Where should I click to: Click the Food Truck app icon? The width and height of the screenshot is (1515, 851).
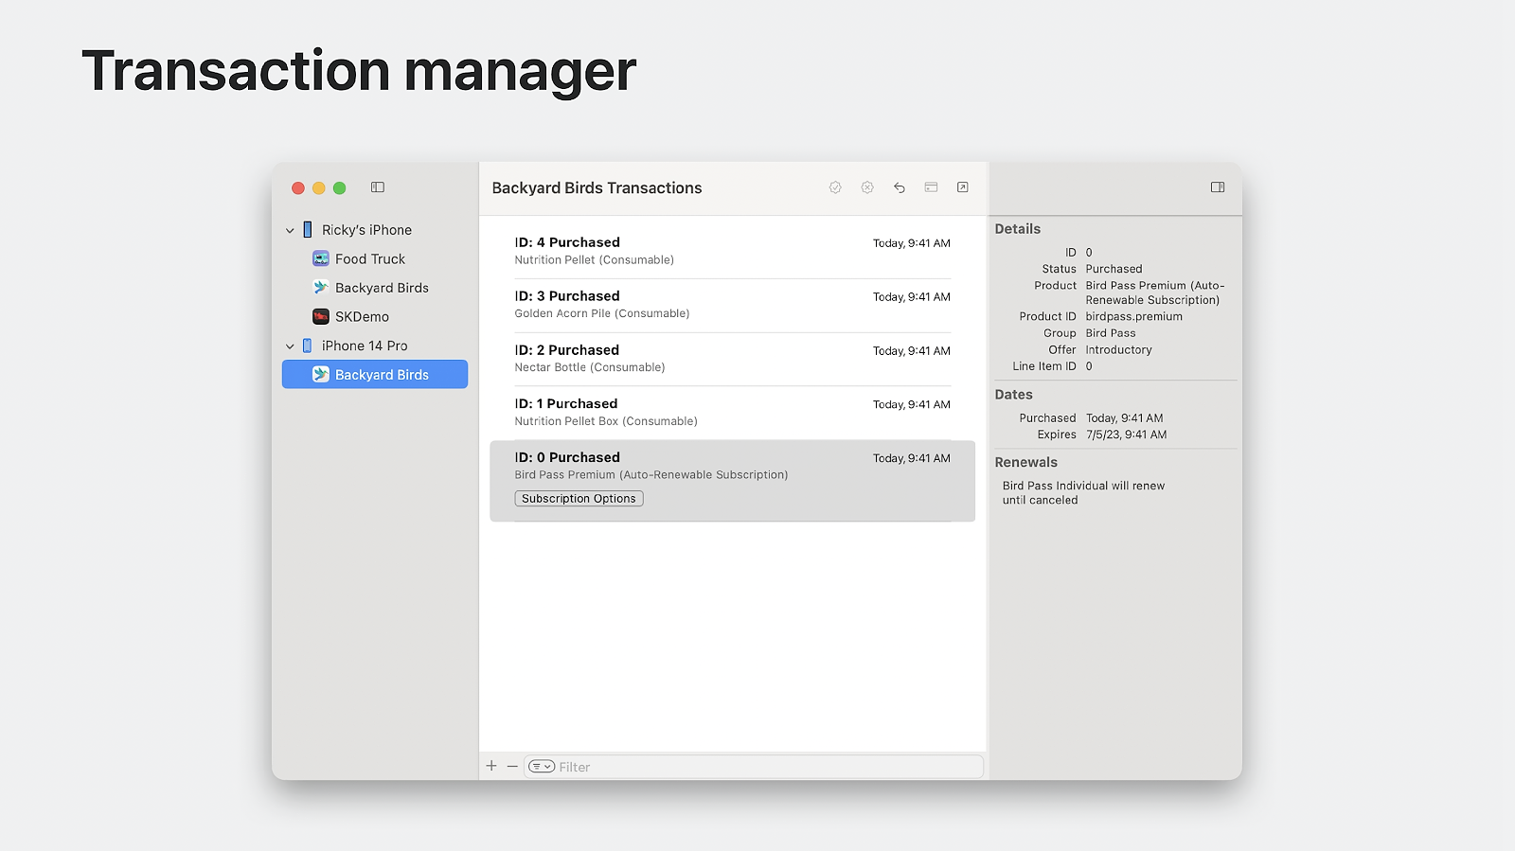click(321, 258)
